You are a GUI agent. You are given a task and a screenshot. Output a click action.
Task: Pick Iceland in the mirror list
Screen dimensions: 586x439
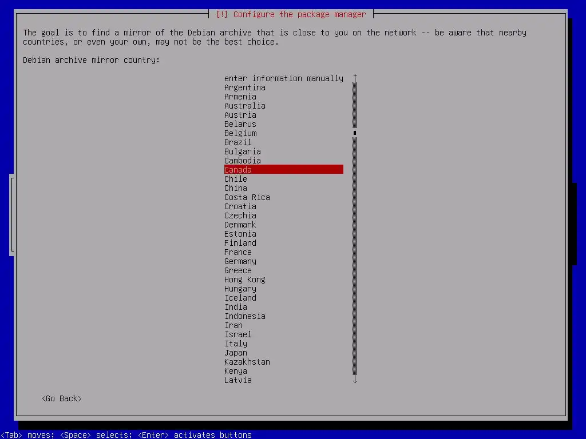[284, 298]
